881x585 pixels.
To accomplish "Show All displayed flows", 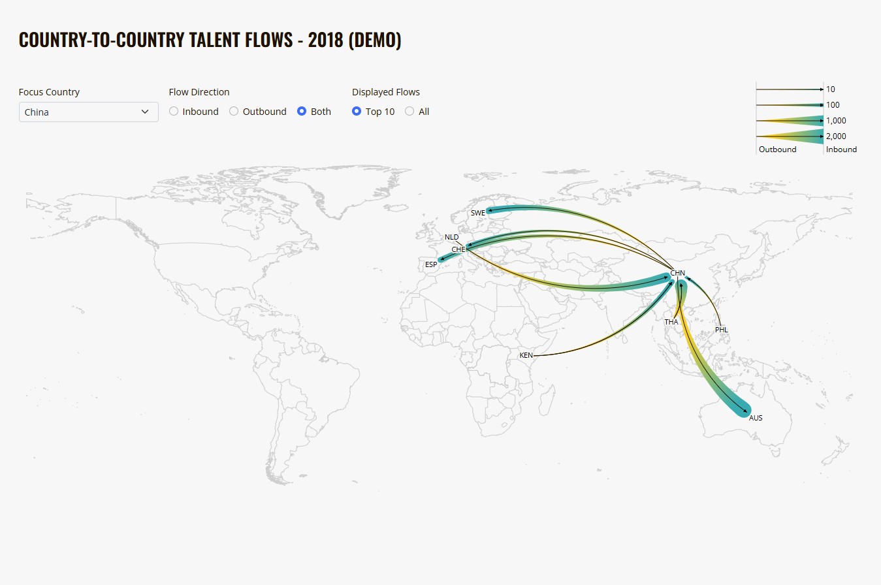I will click(409, 112).
